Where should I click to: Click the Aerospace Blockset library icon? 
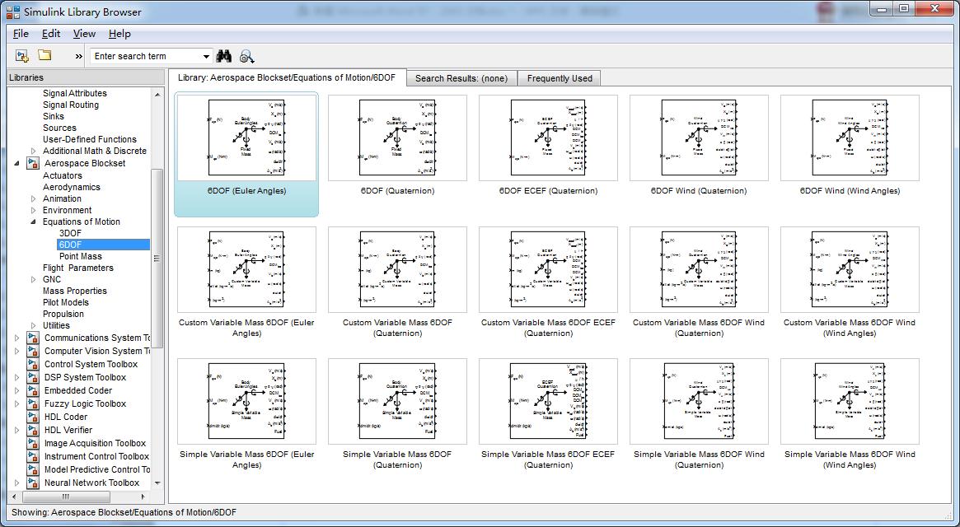coord(33,163)
